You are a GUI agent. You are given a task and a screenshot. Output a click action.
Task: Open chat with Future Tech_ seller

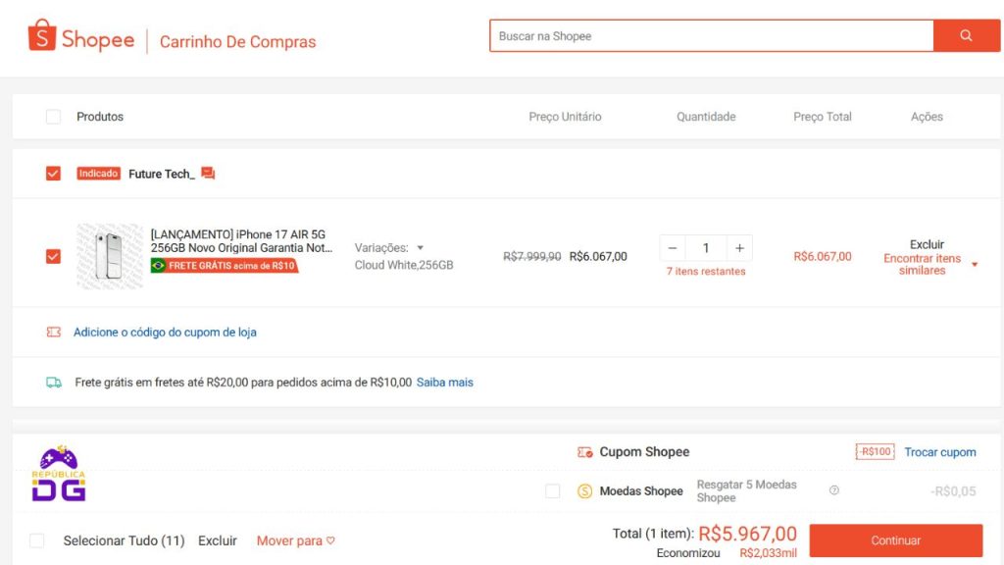tap(208, 174)
